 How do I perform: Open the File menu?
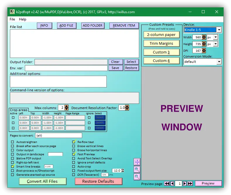coord(12,19)
